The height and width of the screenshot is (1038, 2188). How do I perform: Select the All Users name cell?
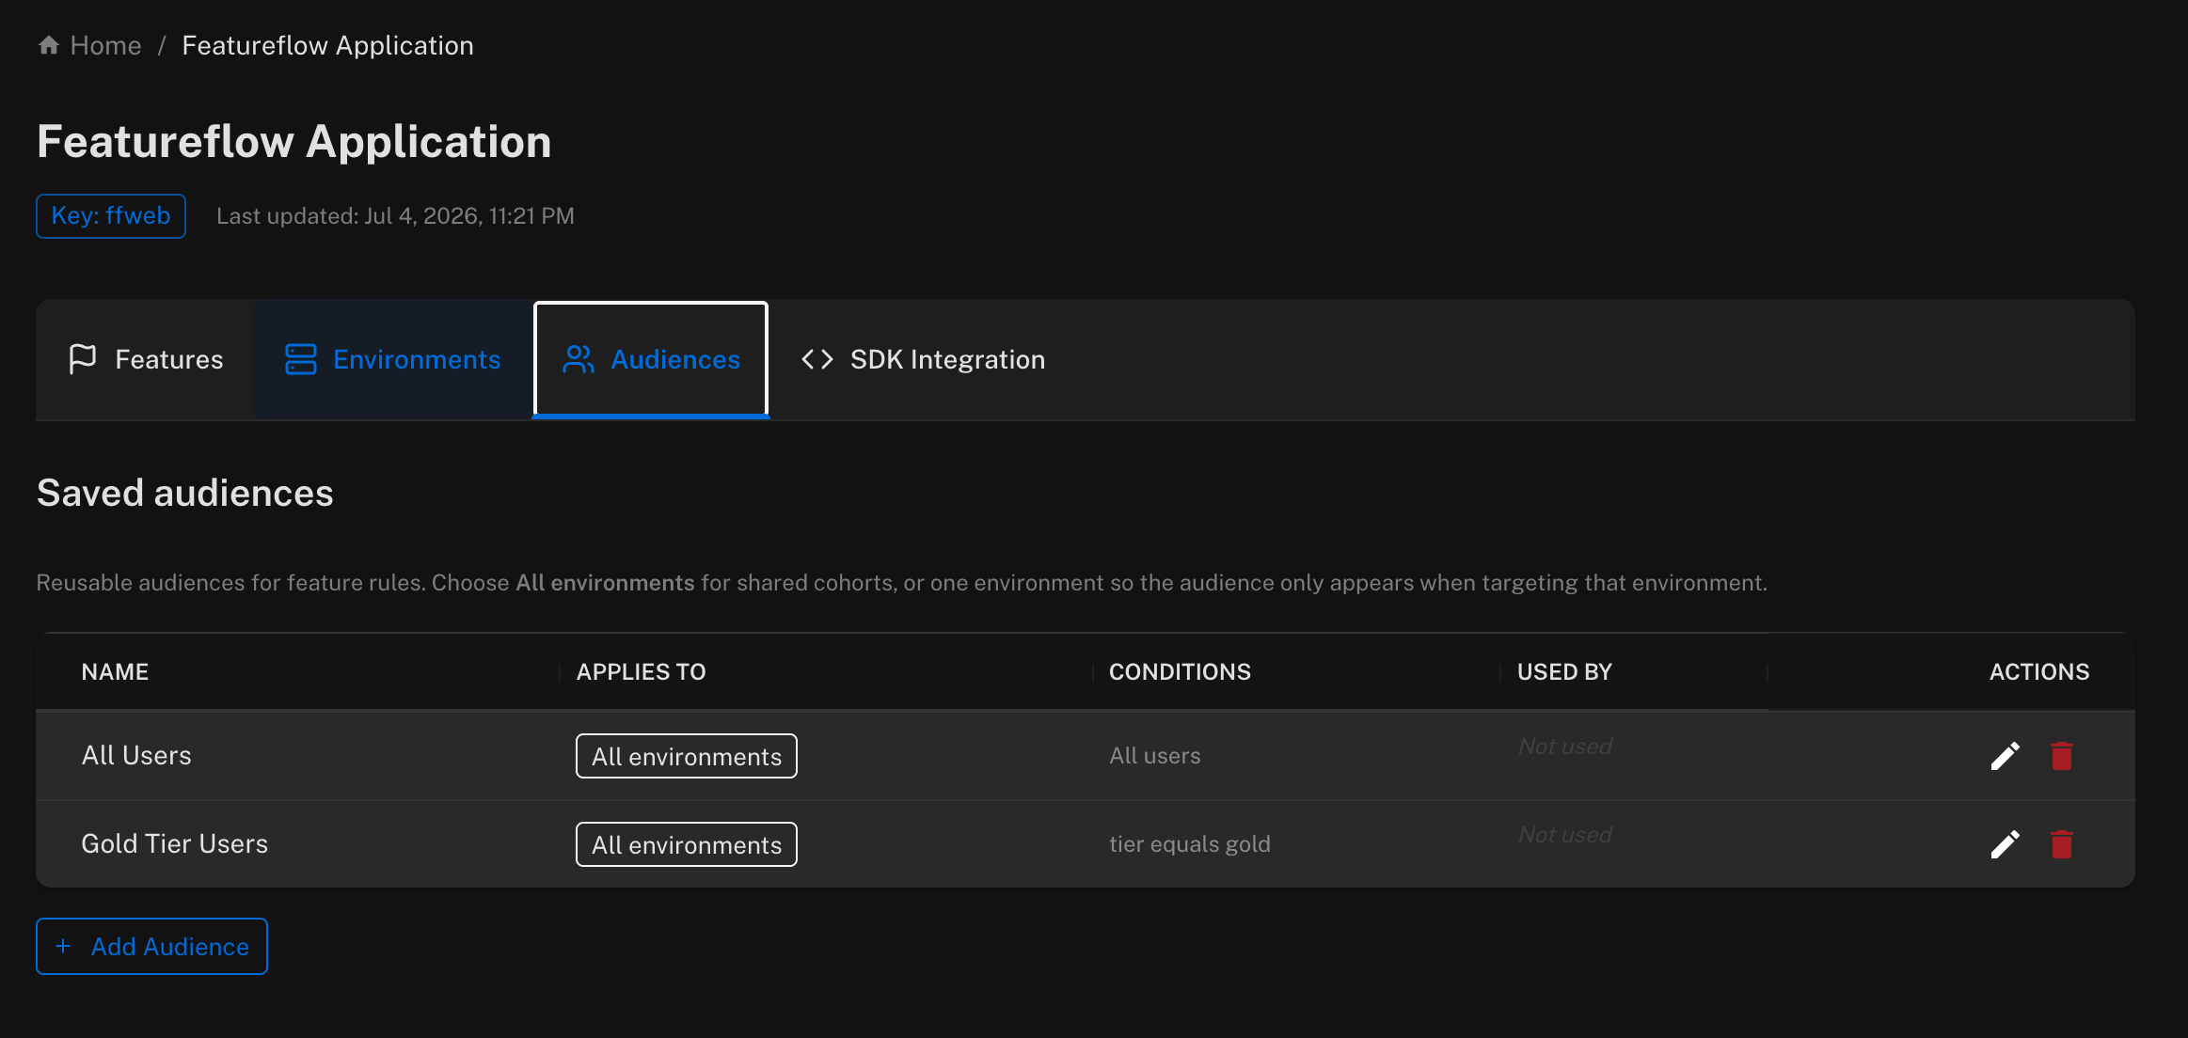136,756
